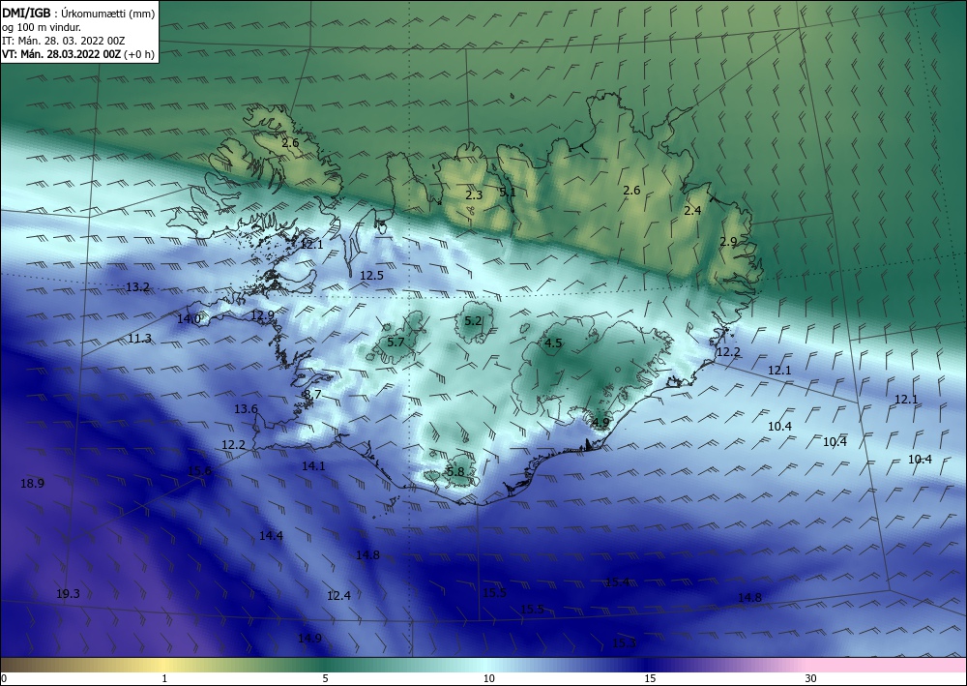Image resolution: width=967 pixels, height=686 pixels.
Task: Click the color scale label '0'
Action: coord(4,678)
